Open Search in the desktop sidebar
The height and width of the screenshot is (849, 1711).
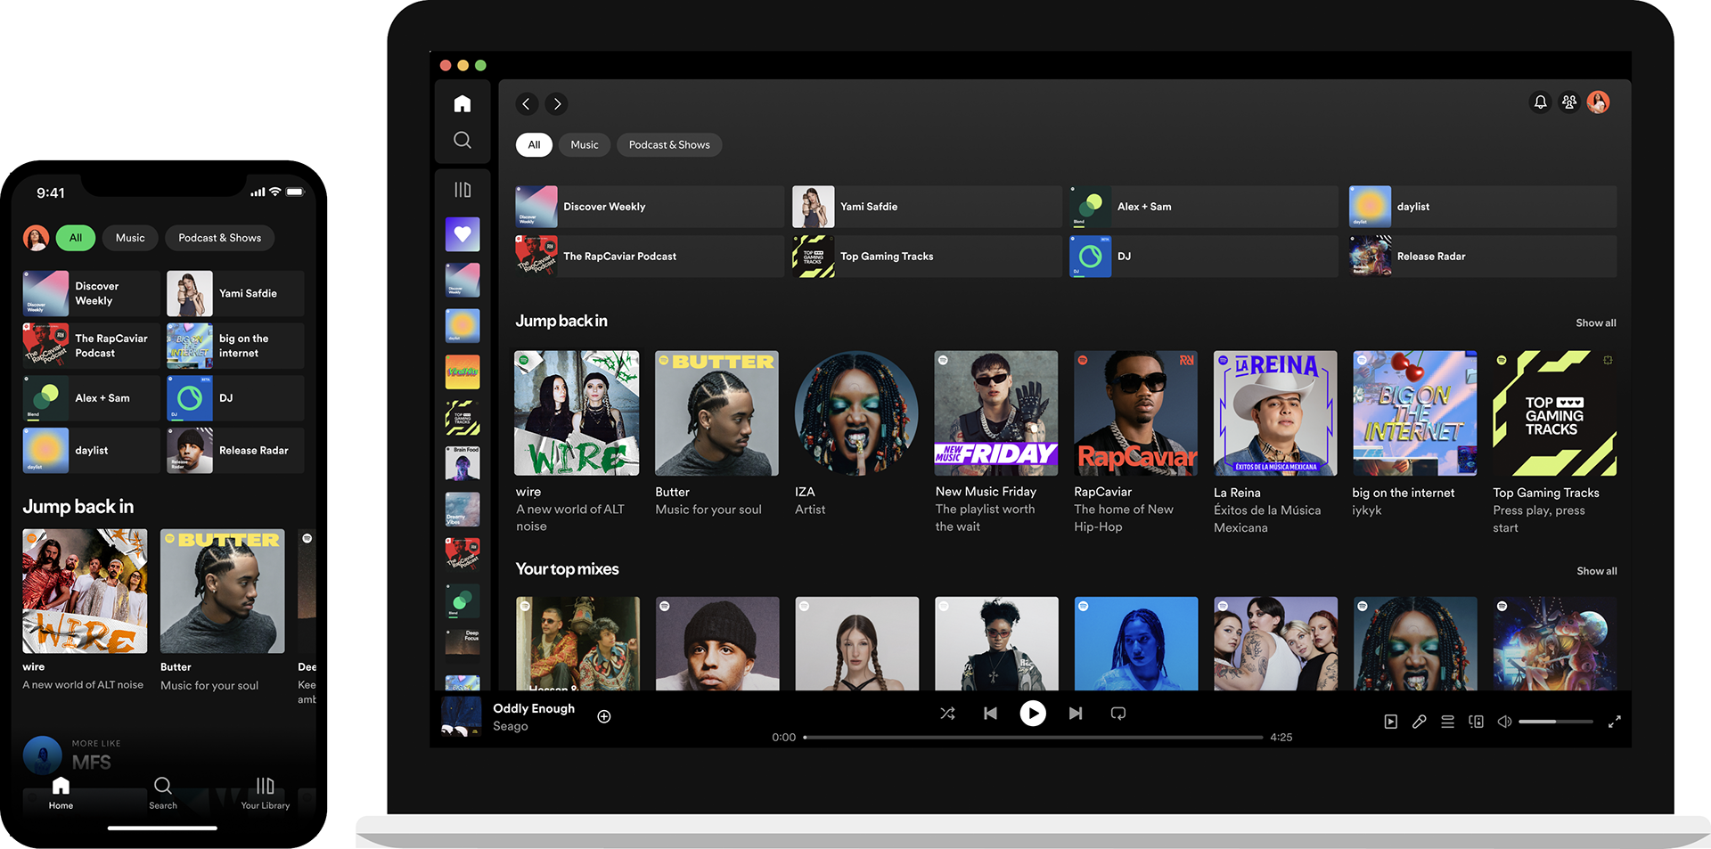[x=462, y=140]
